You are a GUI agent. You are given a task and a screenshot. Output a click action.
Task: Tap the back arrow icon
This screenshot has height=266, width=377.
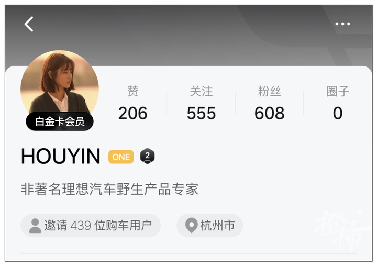(x=29, y=24)
